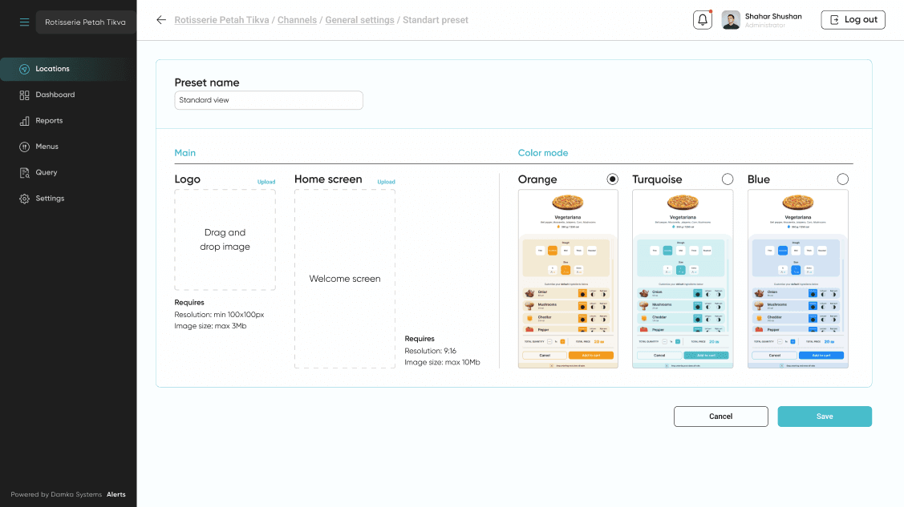Image resolution: width=904 pixels, height=507 pixels.
Task: Select the Orange color mode radio button
Action: (612, 179)
